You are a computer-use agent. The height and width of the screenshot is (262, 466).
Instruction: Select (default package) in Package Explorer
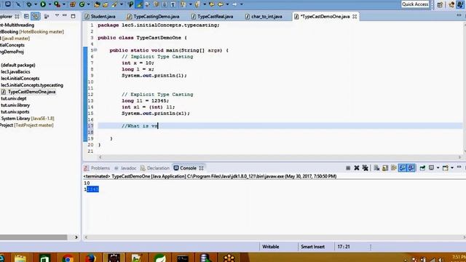18,65
